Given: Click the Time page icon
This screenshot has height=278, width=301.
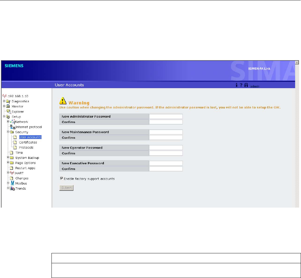Looking at the screenshot, I should click(11, 153).
